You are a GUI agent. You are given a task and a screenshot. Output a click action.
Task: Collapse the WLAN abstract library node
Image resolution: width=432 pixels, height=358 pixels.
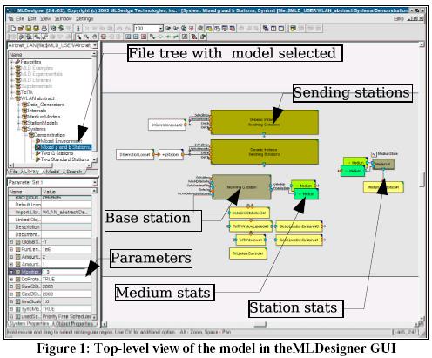tap(12, 98)
